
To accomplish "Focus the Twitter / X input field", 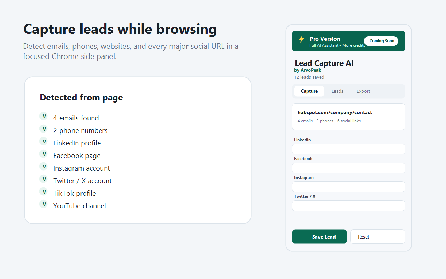I will (x=348, y=206).
